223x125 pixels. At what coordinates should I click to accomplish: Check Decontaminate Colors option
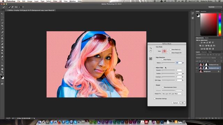[x=163, y=87]
